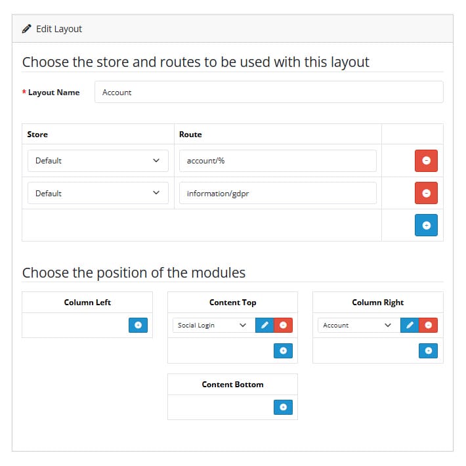Expand the Account module dropdown
The height and width of the screenshot is (466, 466).
coord(359,325)
